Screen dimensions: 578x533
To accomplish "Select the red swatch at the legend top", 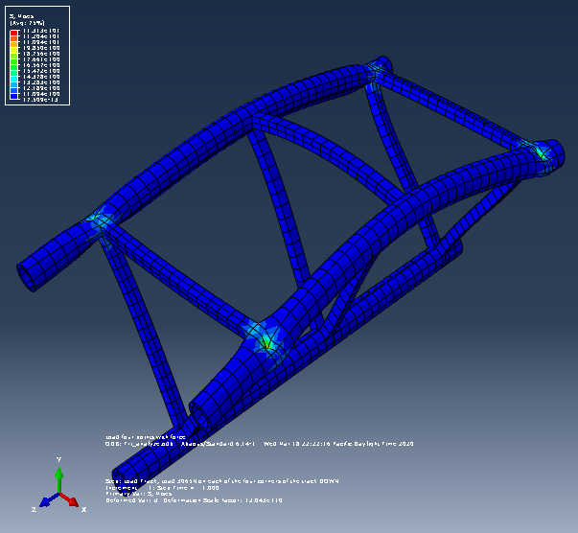I will point(14,34).
